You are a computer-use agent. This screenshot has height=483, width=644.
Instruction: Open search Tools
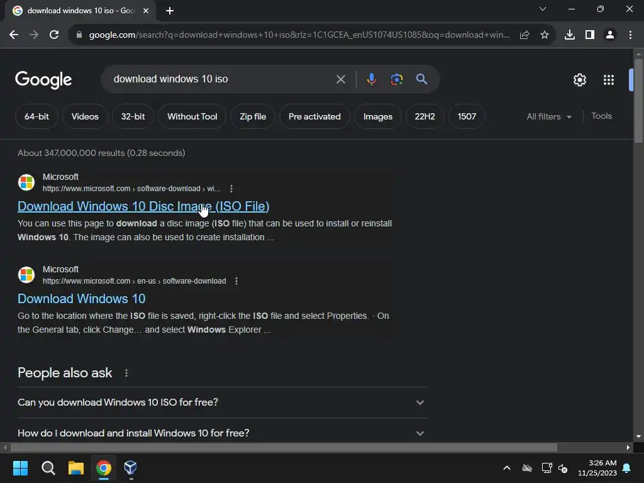pos(601,116)
